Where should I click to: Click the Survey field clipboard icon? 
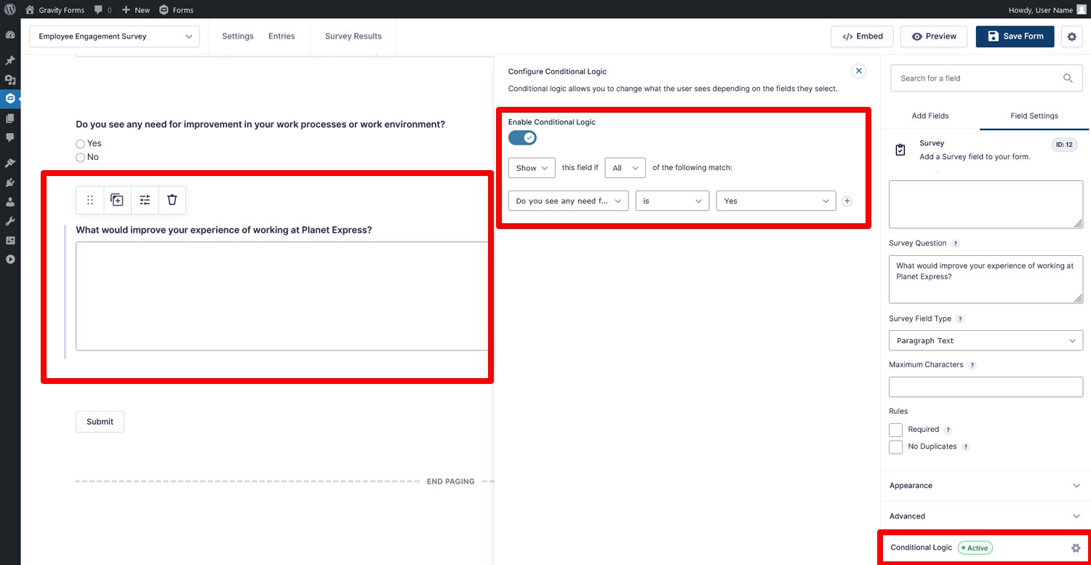tap(900, 150)
